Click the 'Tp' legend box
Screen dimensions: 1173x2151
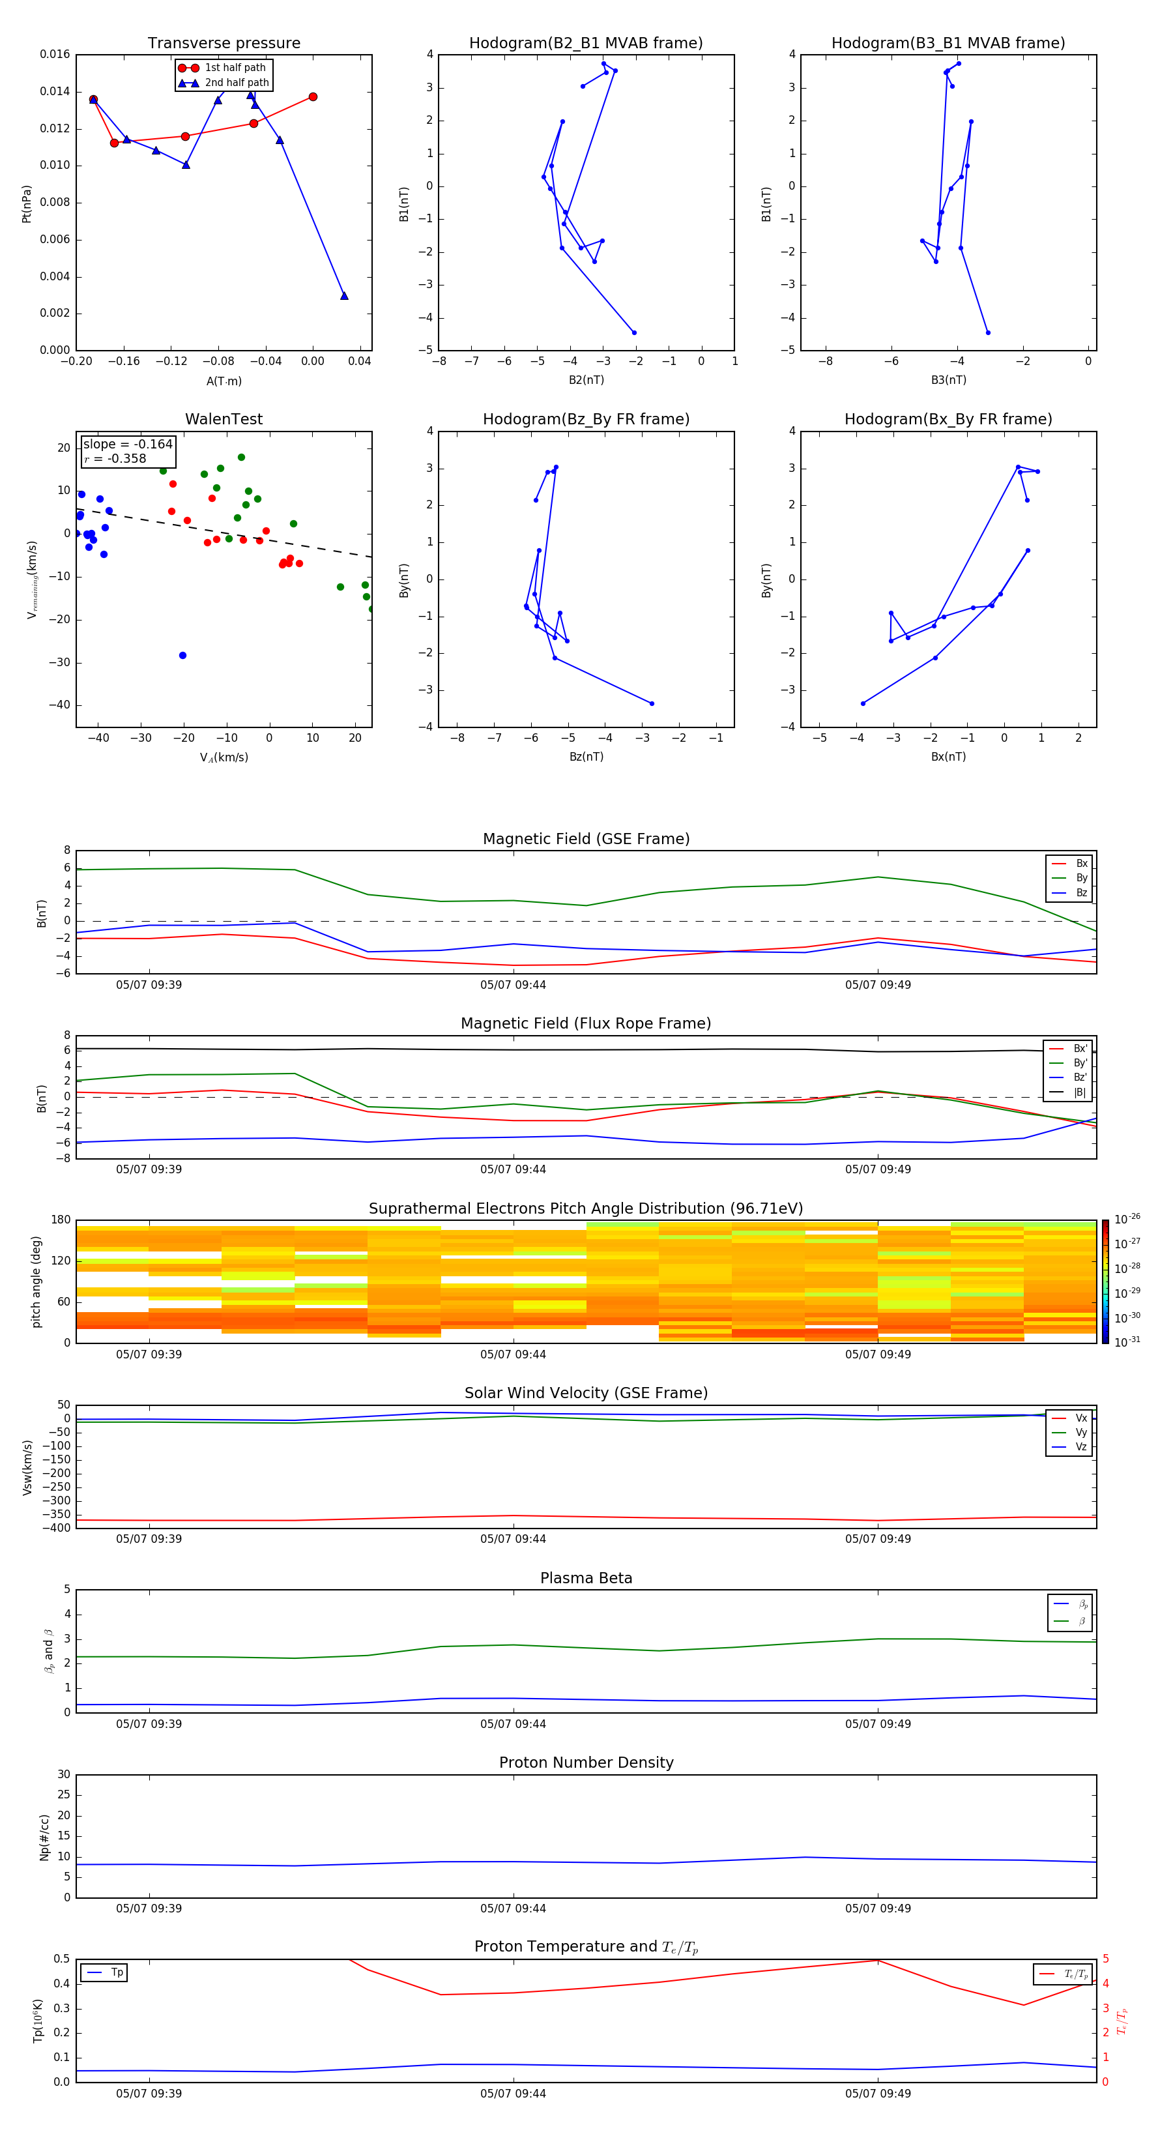point(104,1972)
